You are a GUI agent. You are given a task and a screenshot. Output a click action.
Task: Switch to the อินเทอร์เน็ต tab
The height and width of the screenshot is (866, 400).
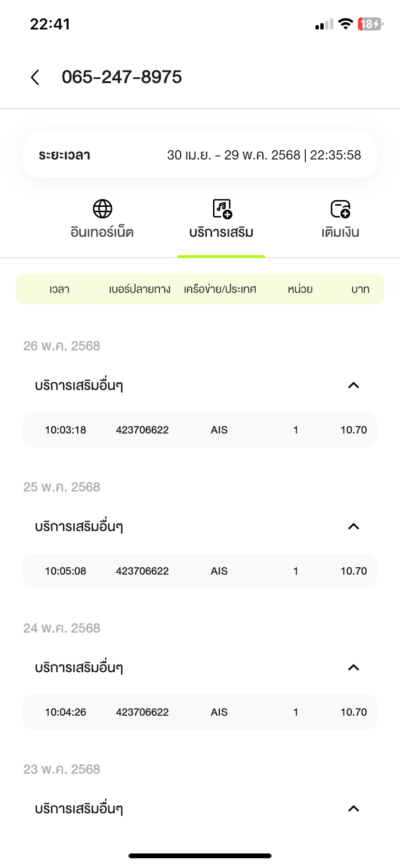[x=102, y=232]
